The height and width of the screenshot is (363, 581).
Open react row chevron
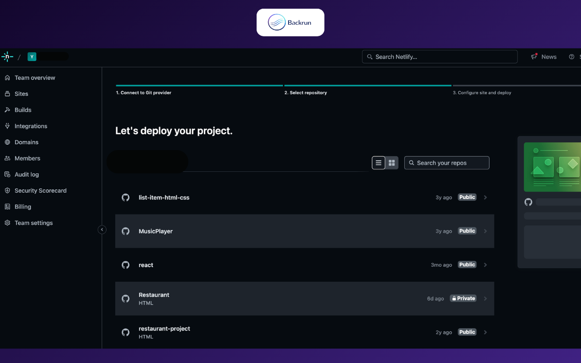coord(486,265)
